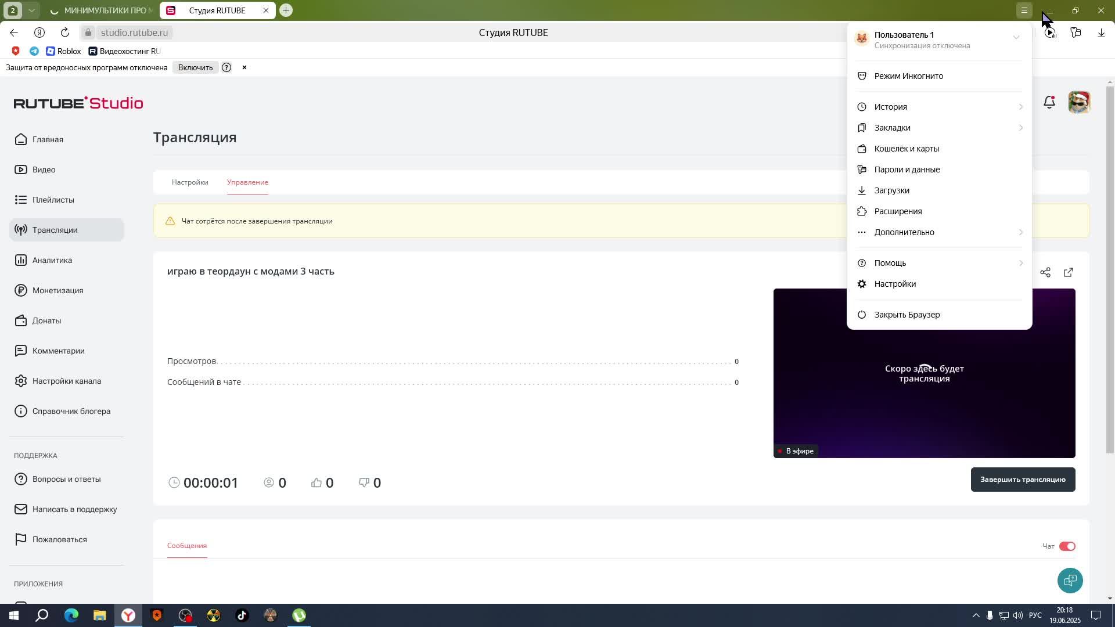Choose Закрыть Браузер menu item
The height and width of the screenshot is (627, 1115).
[x=939, y=315]
